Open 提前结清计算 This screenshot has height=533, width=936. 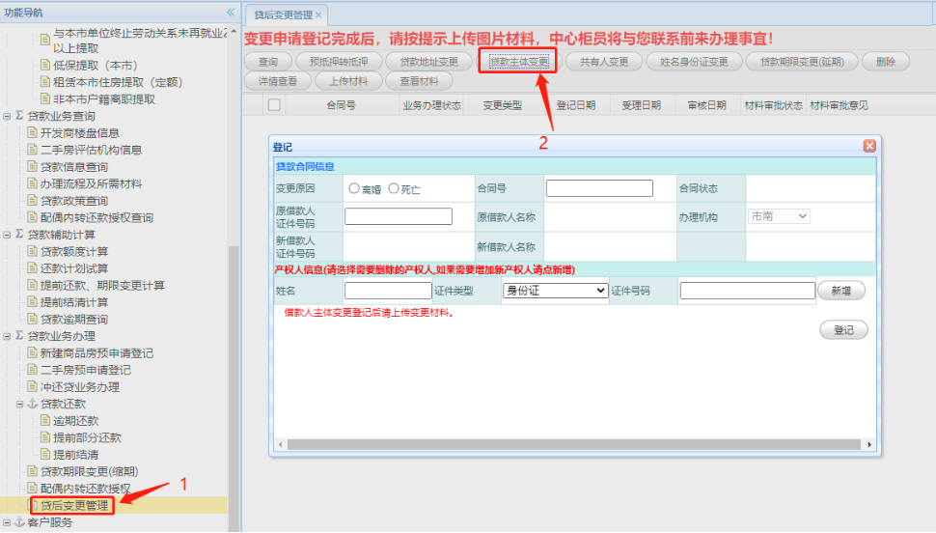click(74, 302)
